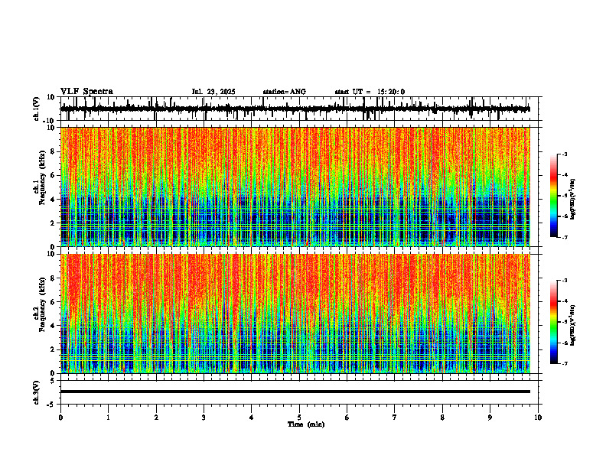Click the ch.1 spectrogram panel
This screenshot has width=606, height=468.
click(x=295, y=187)
